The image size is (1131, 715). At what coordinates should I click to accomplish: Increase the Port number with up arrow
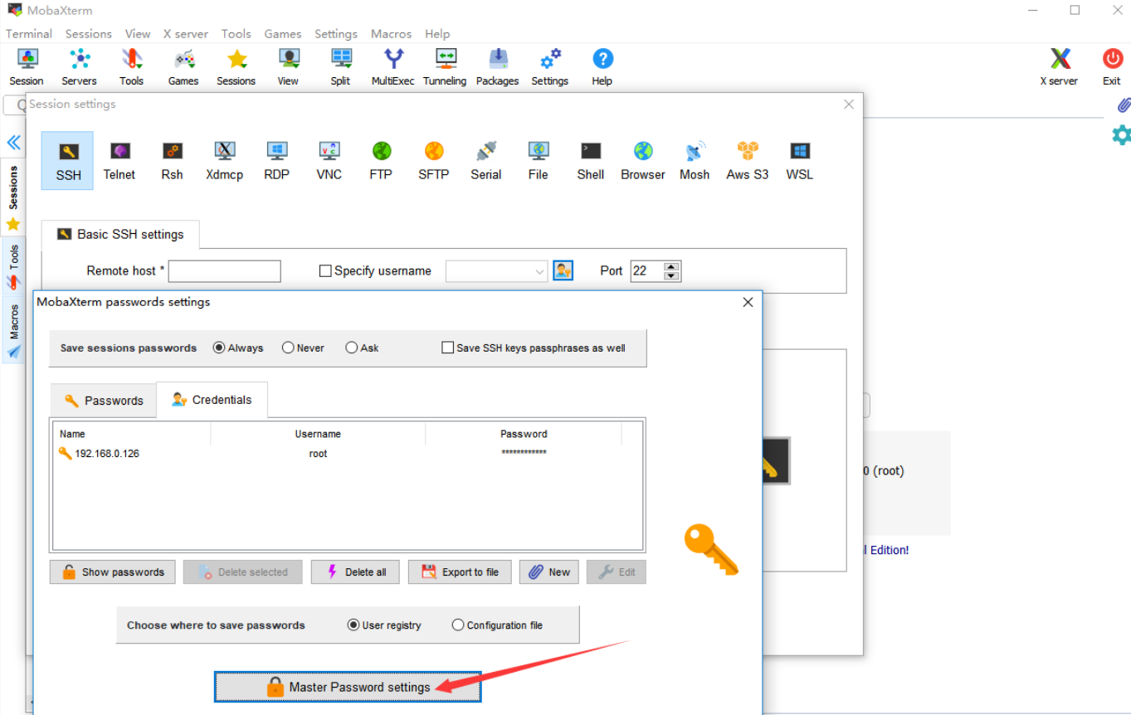point(672,266)
